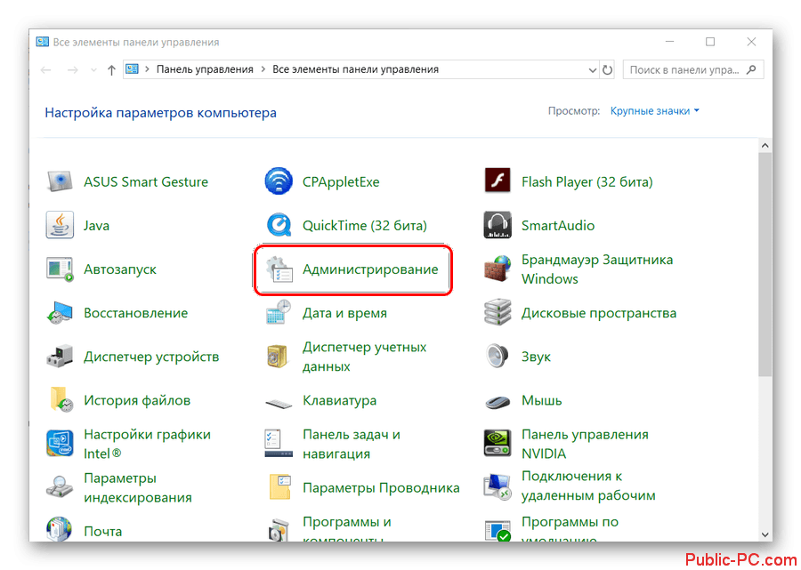The image size is (801, 570).
Task: Open the NVIDIA control panel icon
Action: tap(497, 444)
